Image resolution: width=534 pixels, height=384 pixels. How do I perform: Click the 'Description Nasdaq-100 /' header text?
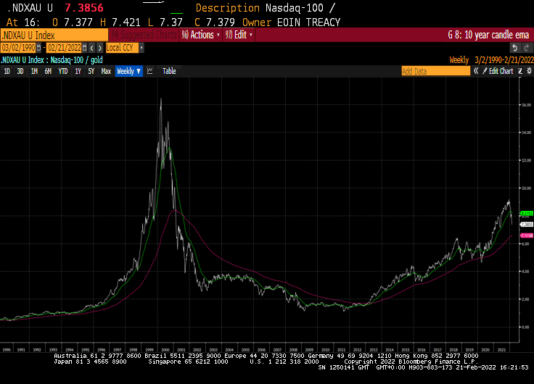[x=266, y=8]
